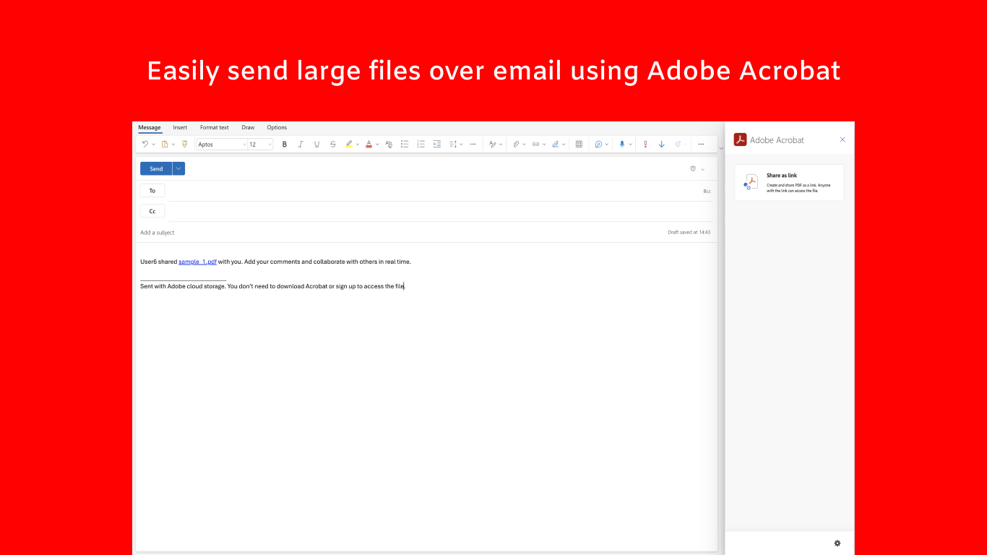Open the sample_1.pdf link
The height and width of the screenshot is (555, 987).
(197, 262)
